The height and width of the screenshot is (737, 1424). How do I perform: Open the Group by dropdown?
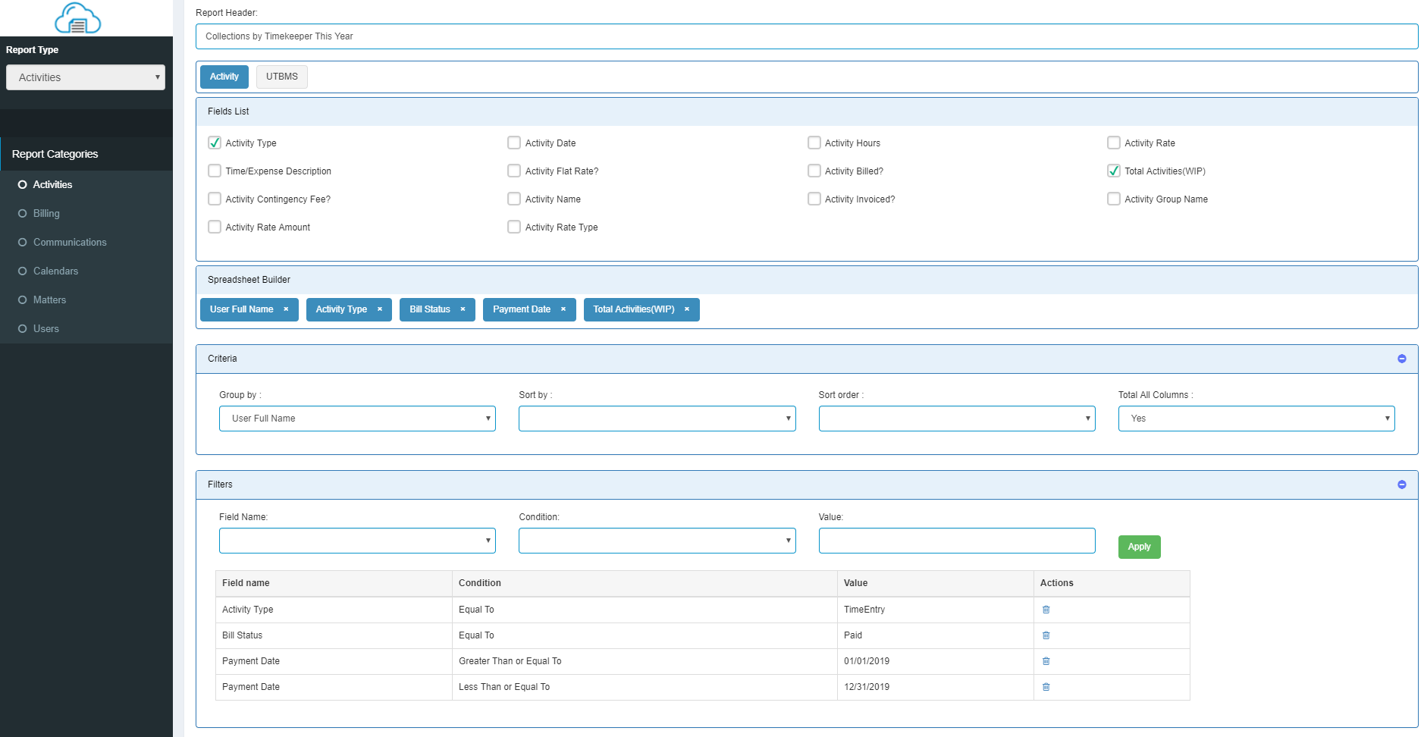tap(357, 419)
